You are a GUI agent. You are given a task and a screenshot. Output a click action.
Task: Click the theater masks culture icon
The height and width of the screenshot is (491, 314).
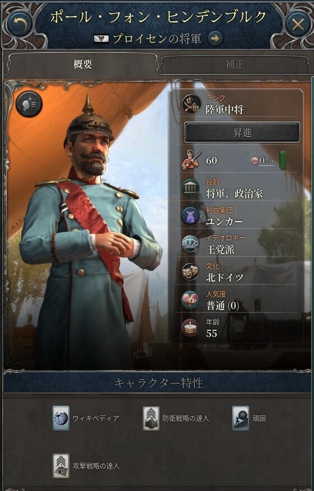pyautogui.click(x=190, y=272)
